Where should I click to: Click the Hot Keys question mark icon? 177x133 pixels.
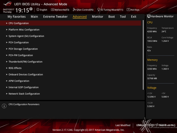128,10
